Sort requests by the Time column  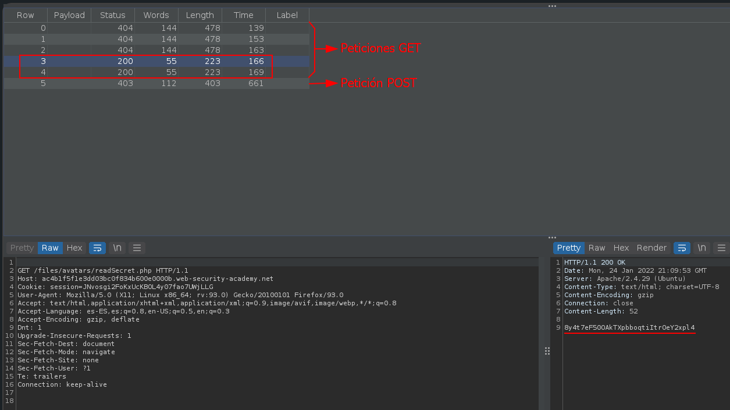click(243, 15)
